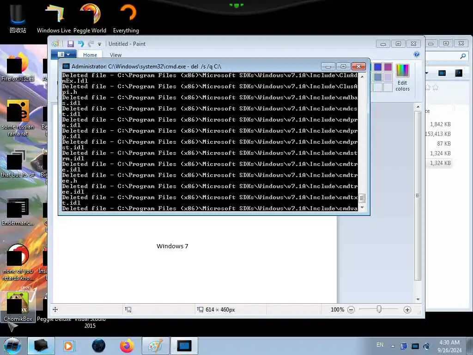Select the 1,842 KB file row in Explorer
This screenshot has height=355, width=473.
(440, 124)
